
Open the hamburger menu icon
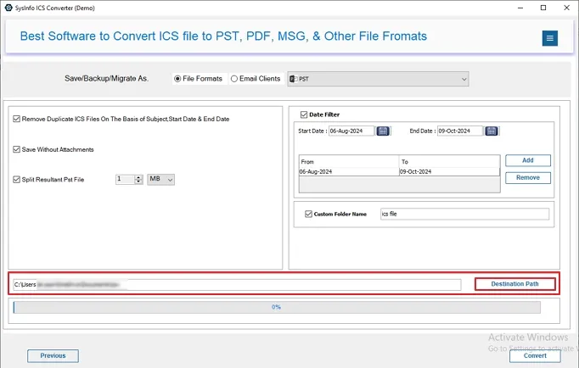[550, 38]
